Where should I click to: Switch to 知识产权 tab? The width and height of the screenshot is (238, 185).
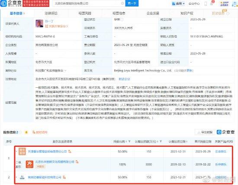(x=187, y=13)
